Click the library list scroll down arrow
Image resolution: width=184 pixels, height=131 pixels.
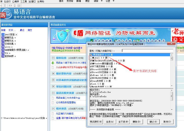coord(172,86)
